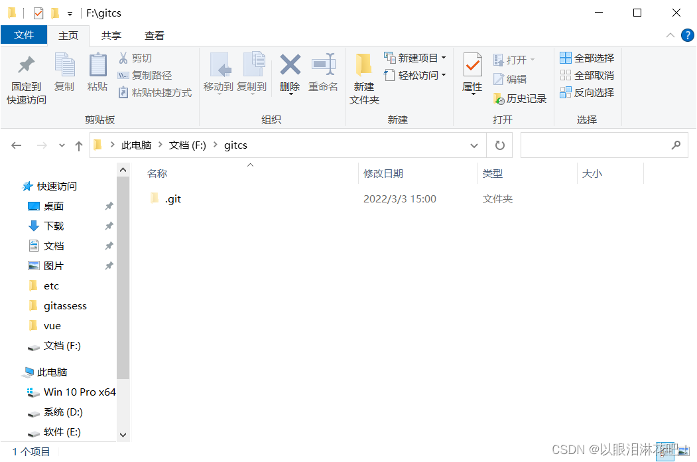
Task: Click the Copy (复制) ribbon icon
Action: coord(64,64)
